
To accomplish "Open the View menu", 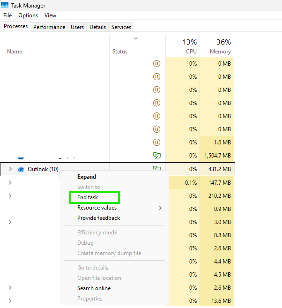I will [50, 15].
